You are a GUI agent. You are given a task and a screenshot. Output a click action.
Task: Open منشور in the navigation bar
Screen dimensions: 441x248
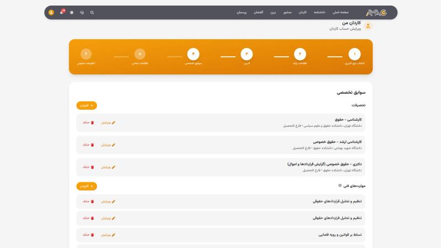point(287,12)
